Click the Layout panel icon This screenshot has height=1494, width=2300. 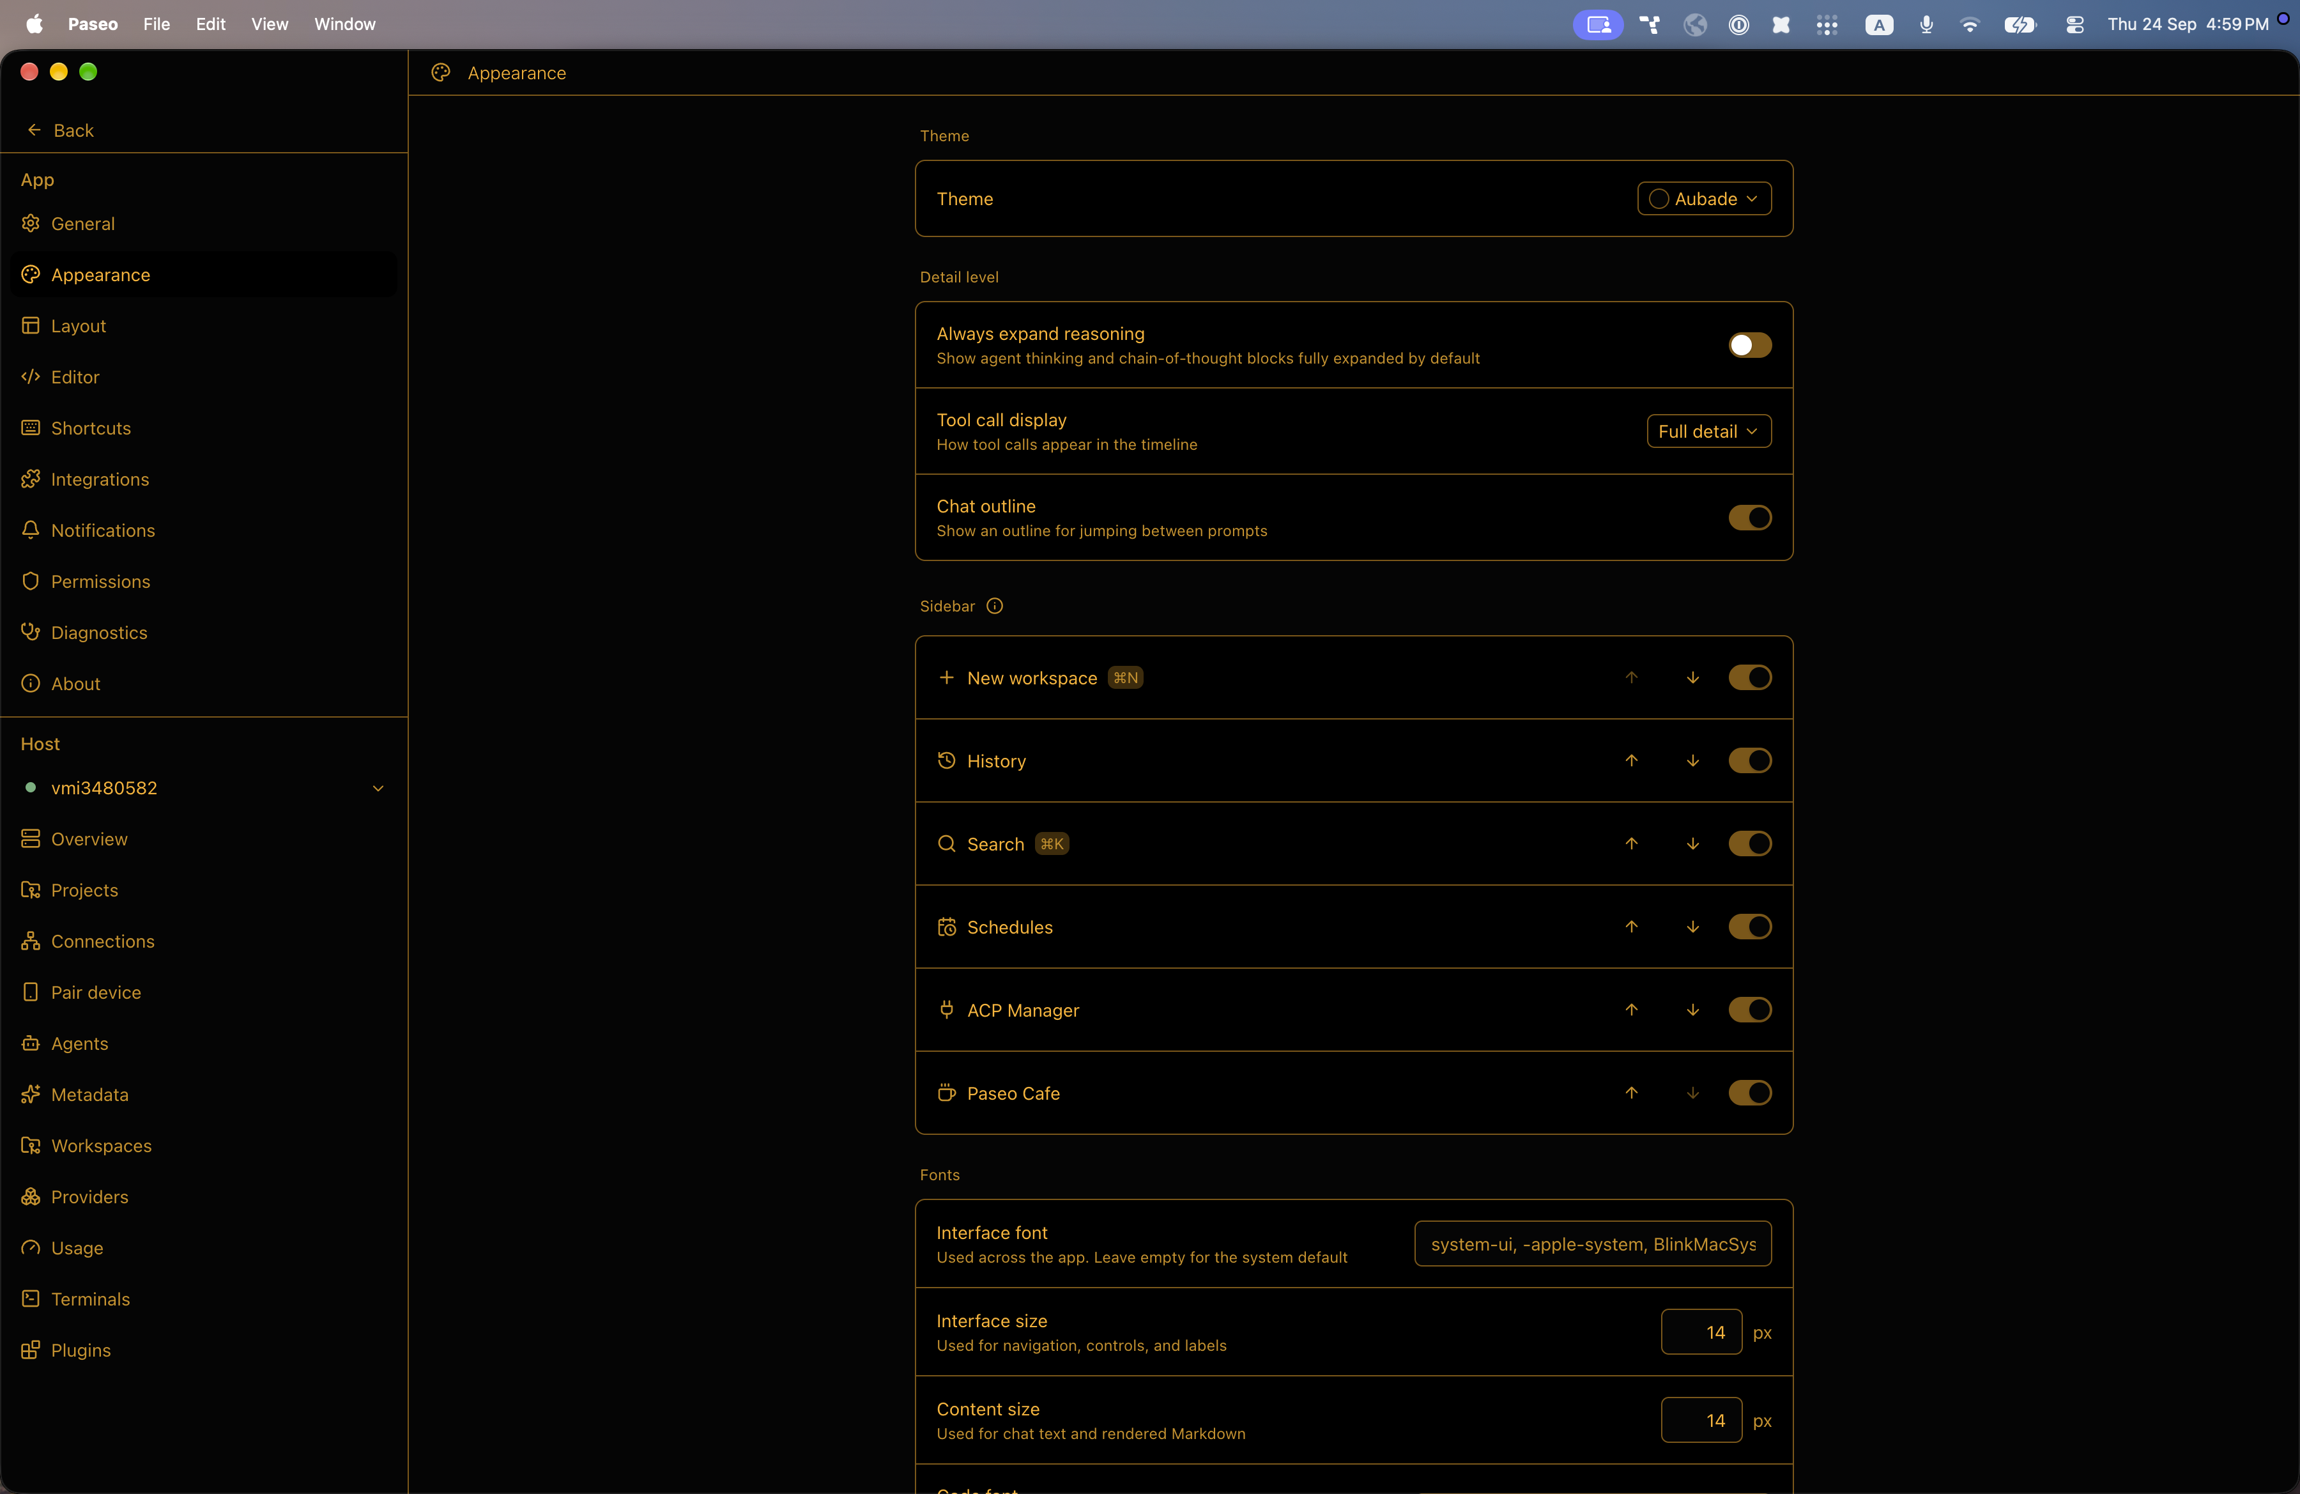tap(31, 326)
